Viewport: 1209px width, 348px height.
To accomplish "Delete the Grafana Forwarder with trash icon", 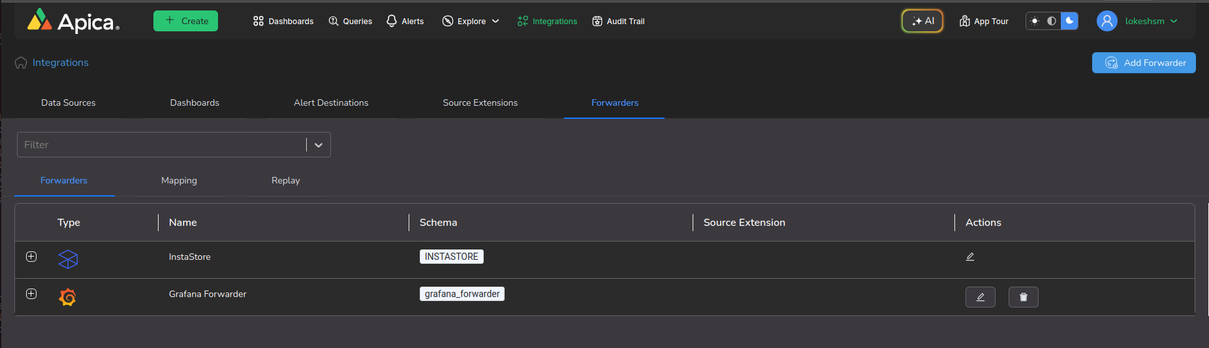I will [1023, 297].
